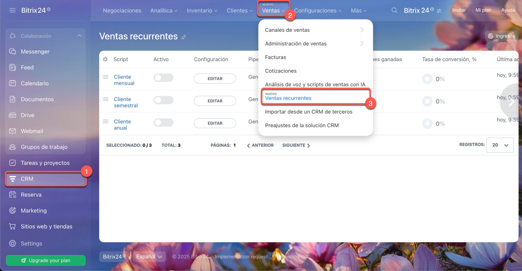This screenshot has width=522, height=271.
Task: Click EDITAR for Cliente mensual
Action: click(215, 79)
